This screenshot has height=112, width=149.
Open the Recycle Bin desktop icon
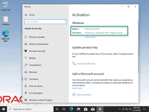6,6
